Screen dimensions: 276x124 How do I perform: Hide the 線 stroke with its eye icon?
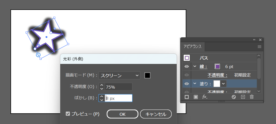click(187, 66)
